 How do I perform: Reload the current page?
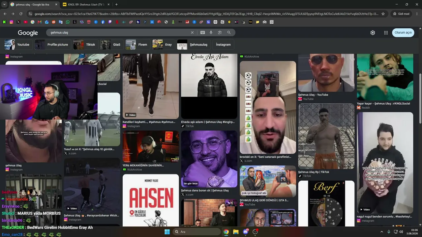(x=21, y=14)
